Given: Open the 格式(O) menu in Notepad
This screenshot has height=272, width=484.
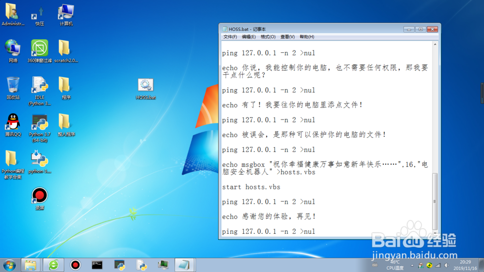Looking at the screenshot, I should (268, 37).
